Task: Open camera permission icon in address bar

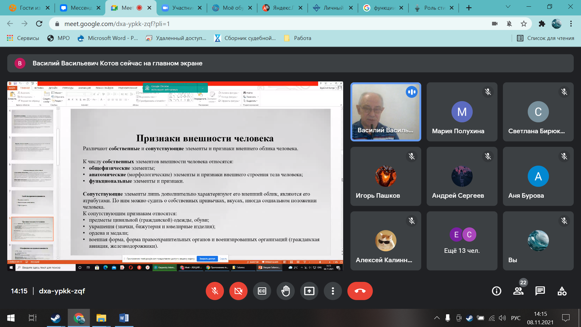Action: (x=495, y=24)
